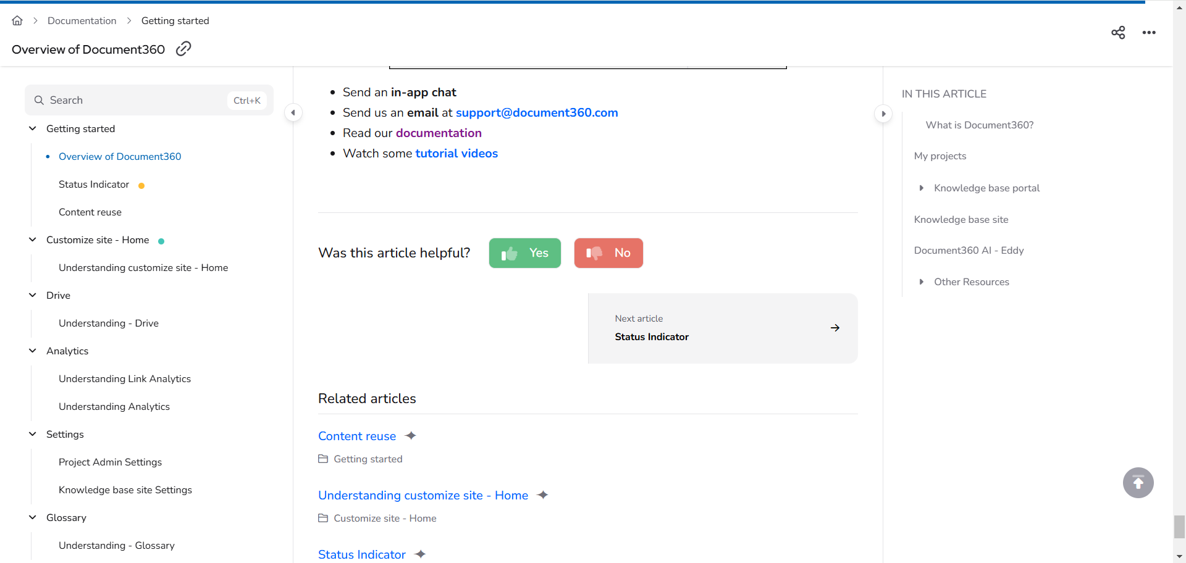Image resolution: width=1186 pixels, height=563 pixels.
Task: Open Knowledge base site Settings article
Action: click(125, 490)
